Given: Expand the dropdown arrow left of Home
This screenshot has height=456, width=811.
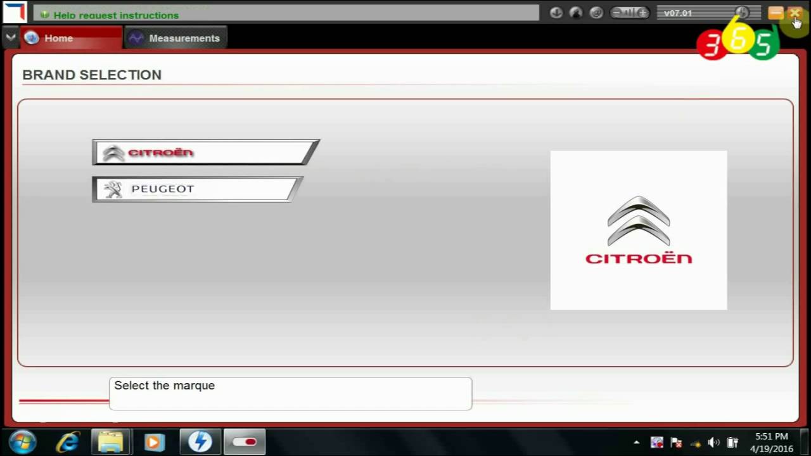Looking at the screenshot, I should coord(10,38).
